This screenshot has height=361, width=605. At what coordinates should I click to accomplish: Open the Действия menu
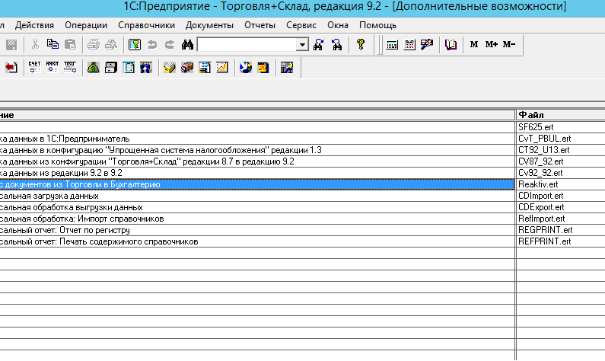[x=34, y=25]
